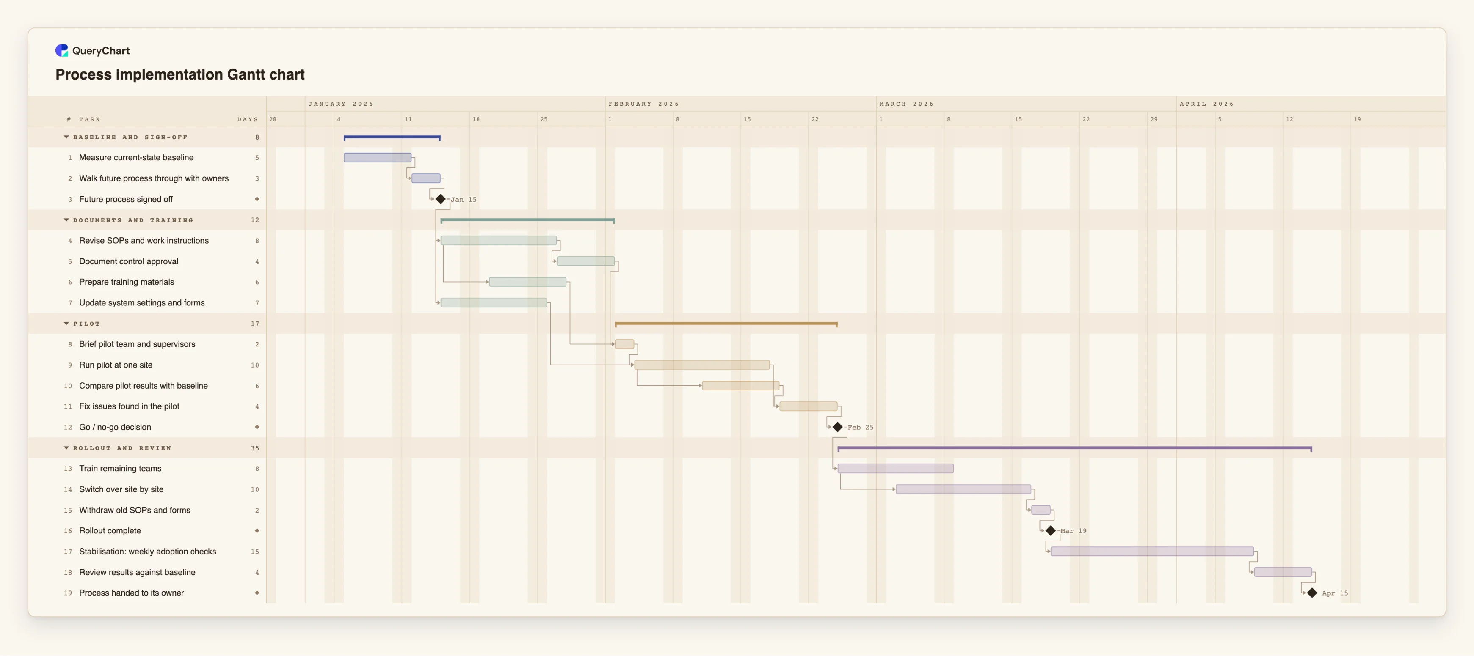Click the JANUARY 2026 month header
The height and width of the screenshot is (656, 1474).
pyautogui.click(x=340, y=104)
